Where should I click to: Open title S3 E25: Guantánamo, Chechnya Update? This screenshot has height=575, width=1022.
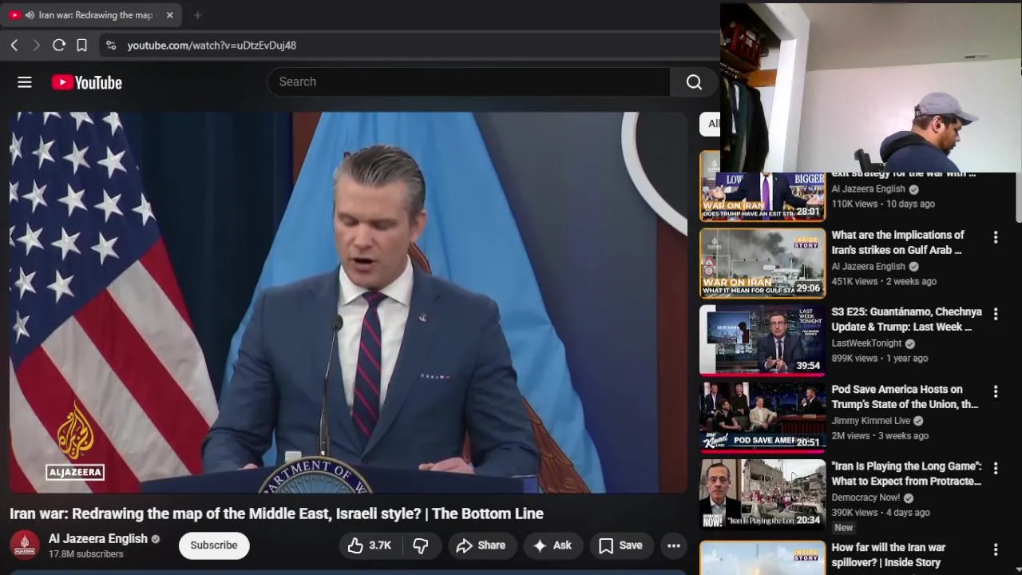click(x=906, y=319)
